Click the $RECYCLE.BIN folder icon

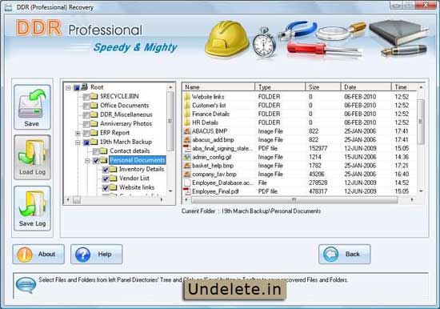94,96
